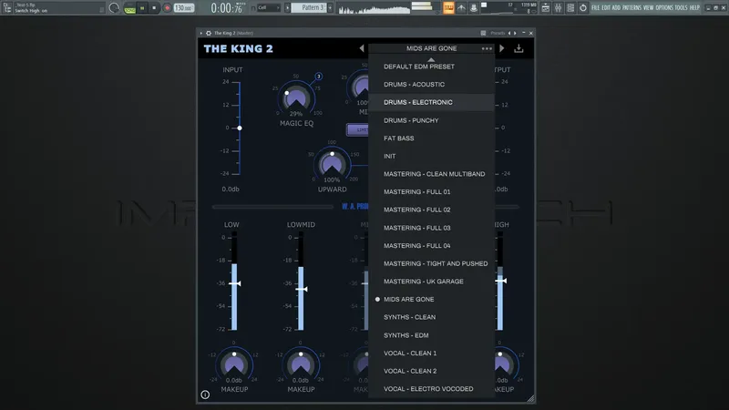This screenshot has height=410, width=729.
Task: Open the arrow menu left of Pattern 3
Action: point(287,8)
